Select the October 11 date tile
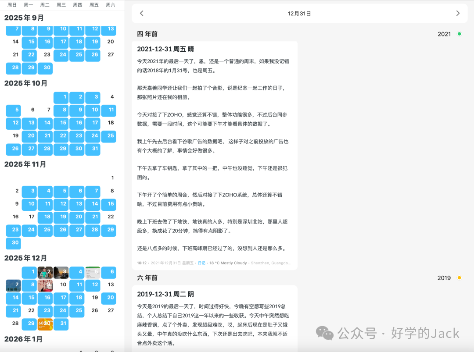The image size is (474, 352). click(x=108, y=110)
